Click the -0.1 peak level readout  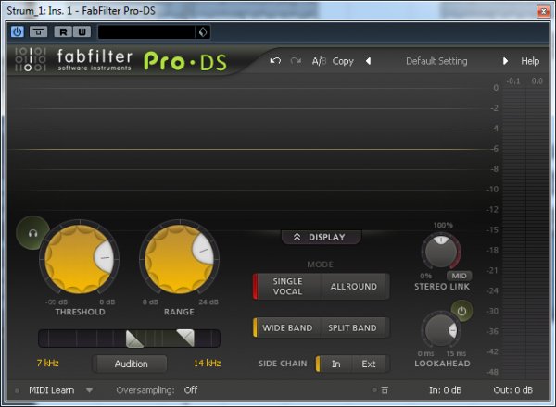tap(513, 81)
